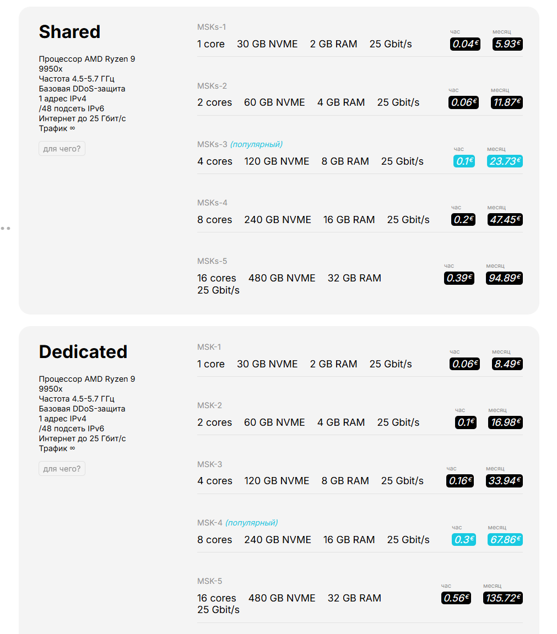Open the MSK-4 popular plan title
Screen dimensions: 557x634
tap(237, 523)
